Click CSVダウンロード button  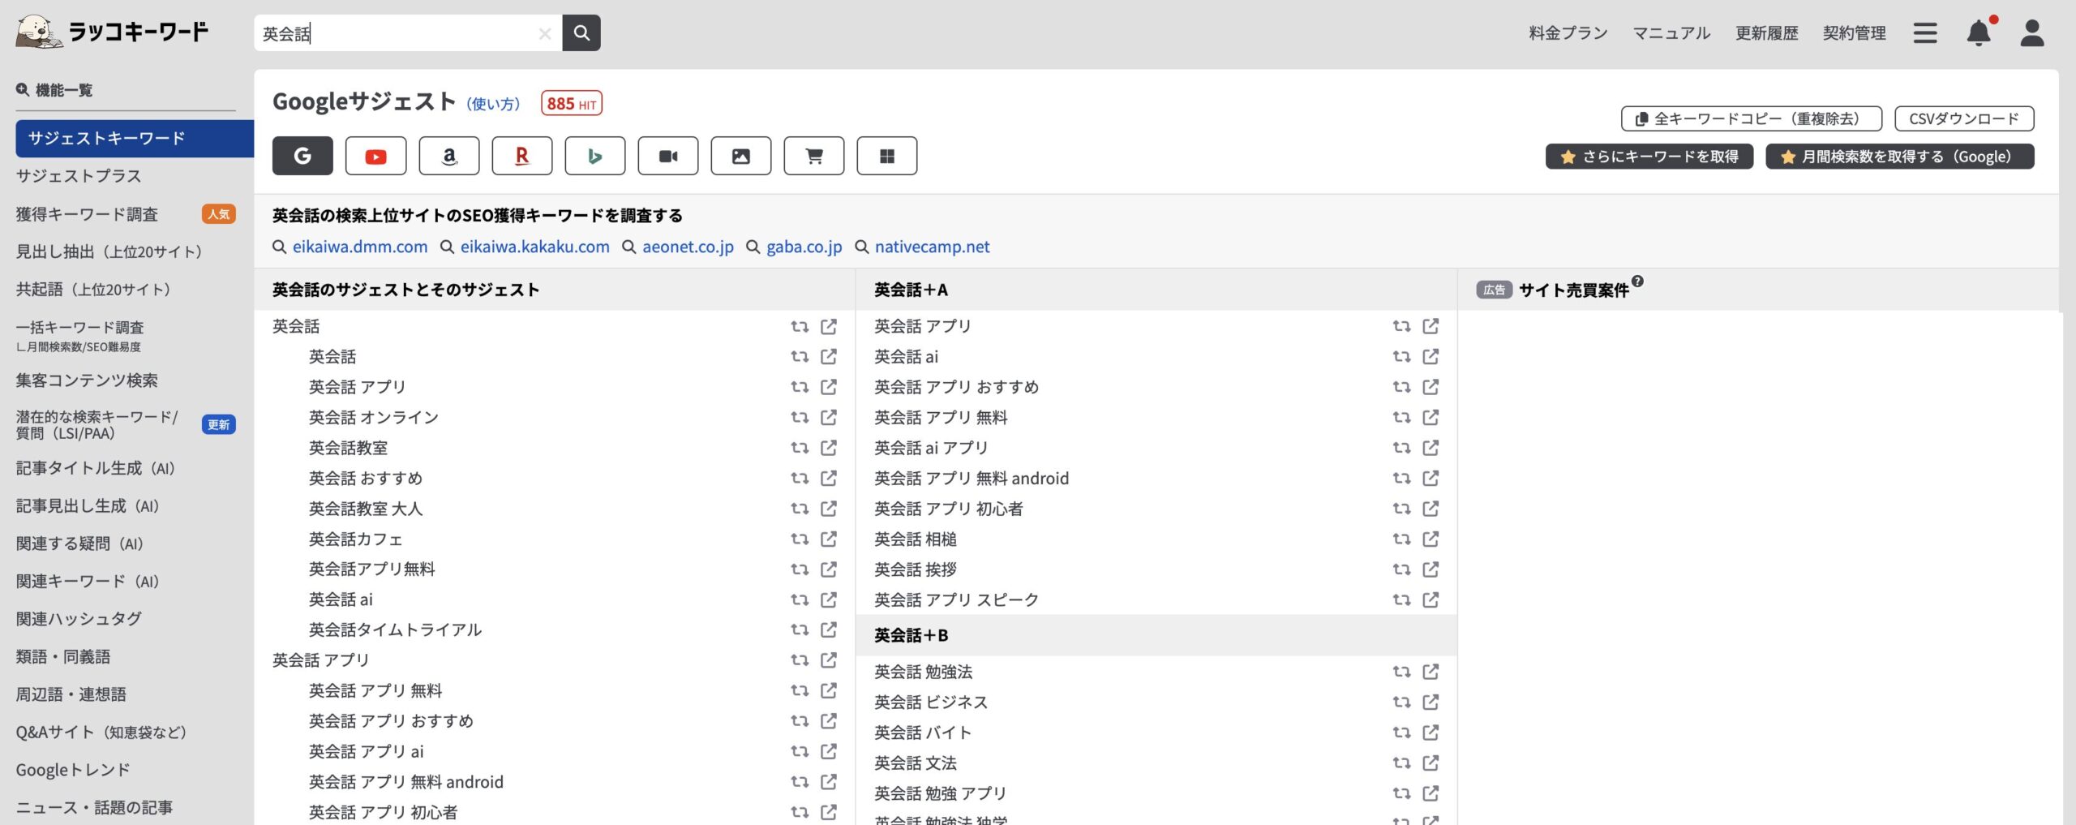1964,118
